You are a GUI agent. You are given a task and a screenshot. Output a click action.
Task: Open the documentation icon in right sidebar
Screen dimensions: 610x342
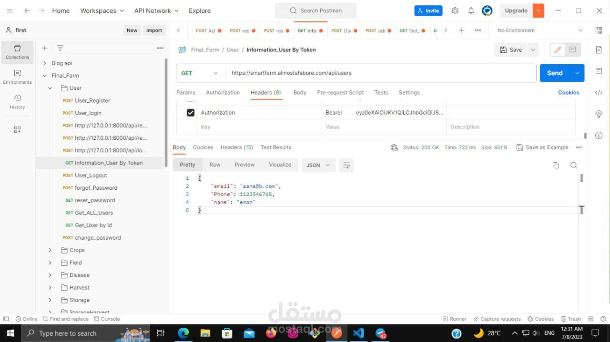[599, 49]
